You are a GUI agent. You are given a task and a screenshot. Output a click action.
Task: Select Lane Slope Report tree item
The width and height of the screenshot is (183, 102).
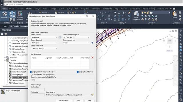[x=19, y=72]
